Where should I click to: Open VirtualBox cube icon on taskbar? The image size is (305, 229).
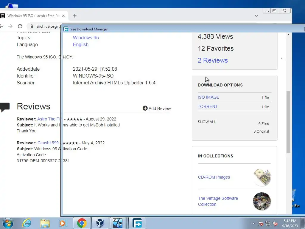point(100,223)
